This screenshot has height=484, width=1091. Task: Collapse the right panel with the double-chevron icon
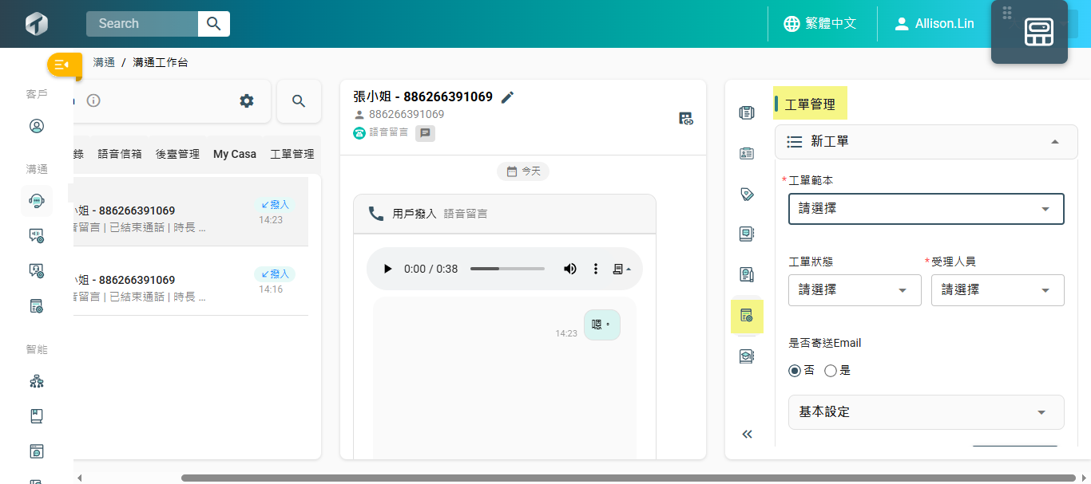coord(747,435)
